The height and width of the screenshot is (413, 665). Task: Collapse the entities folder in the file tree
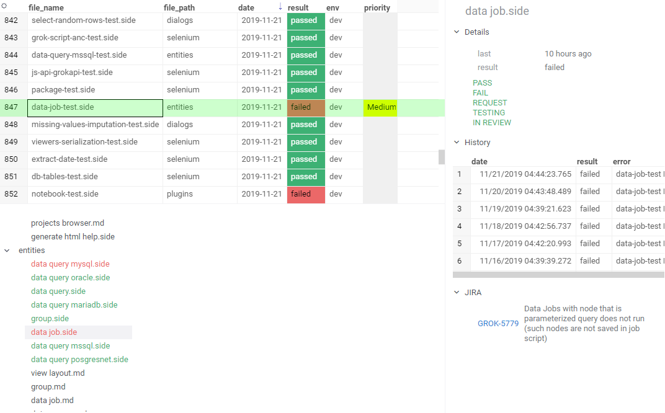[x=7, y=250]
